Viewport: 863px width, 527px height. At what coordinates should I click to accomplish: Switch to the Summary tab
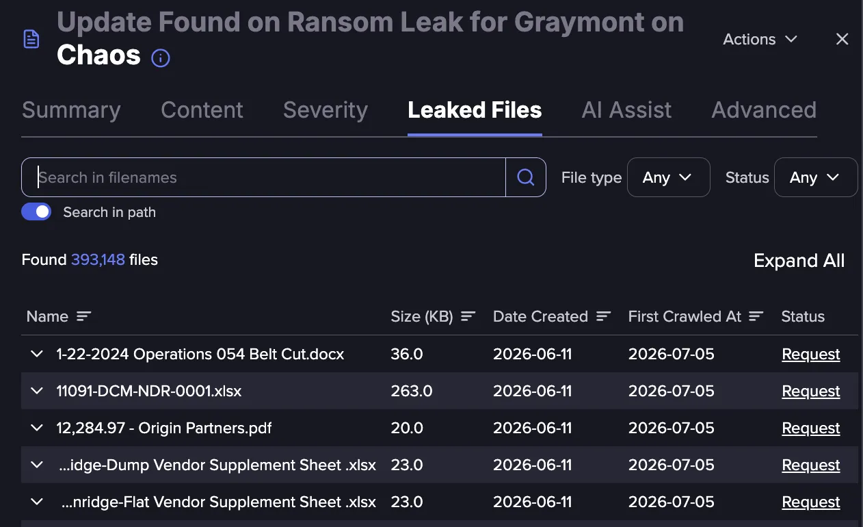pos(71,110)
